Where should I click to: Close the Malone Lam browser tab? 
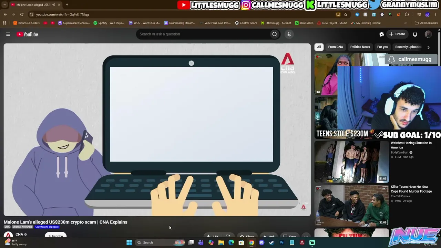[59, 5]
